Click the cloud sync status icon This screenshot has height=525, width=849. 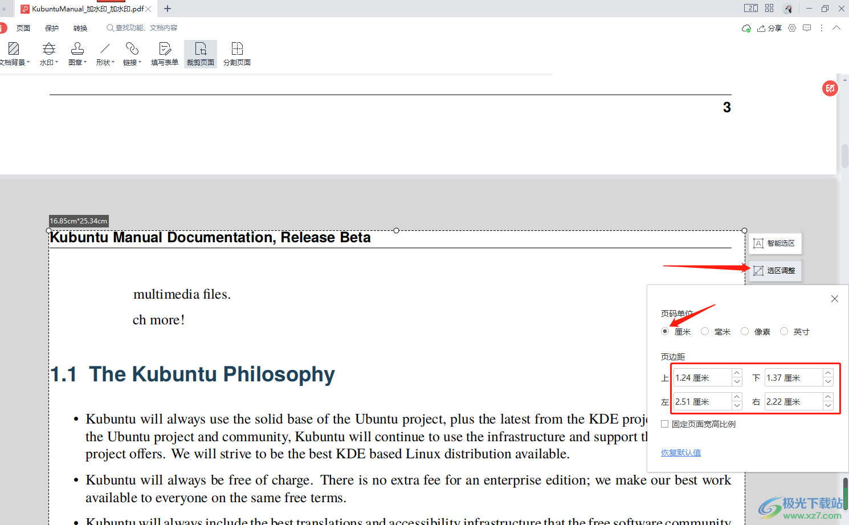[x=746, y=28]
